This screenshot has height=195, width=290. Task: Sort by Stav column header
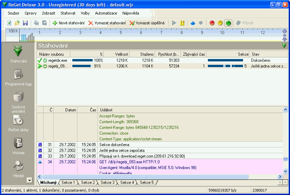269,54
